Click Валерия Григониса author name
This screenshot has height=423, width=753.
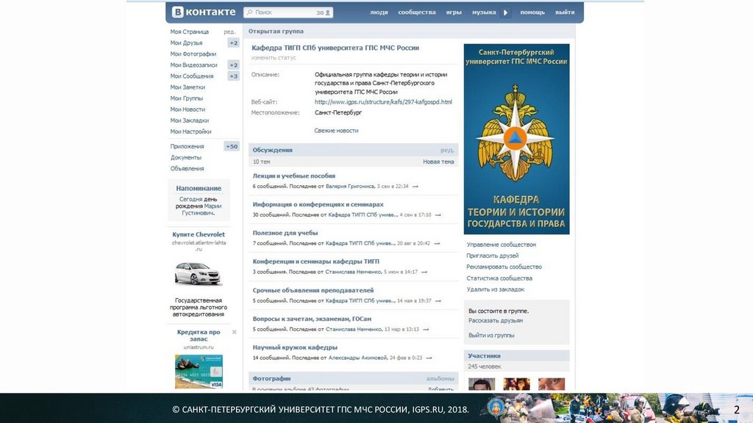[350, 186]
